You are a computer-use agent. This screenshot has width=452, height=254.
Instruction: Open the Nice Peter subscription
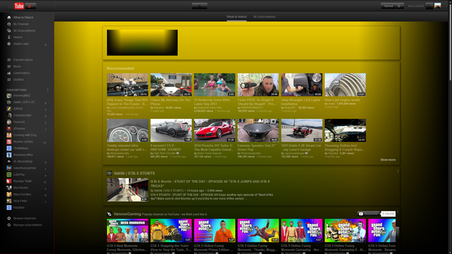click(20, 201)
